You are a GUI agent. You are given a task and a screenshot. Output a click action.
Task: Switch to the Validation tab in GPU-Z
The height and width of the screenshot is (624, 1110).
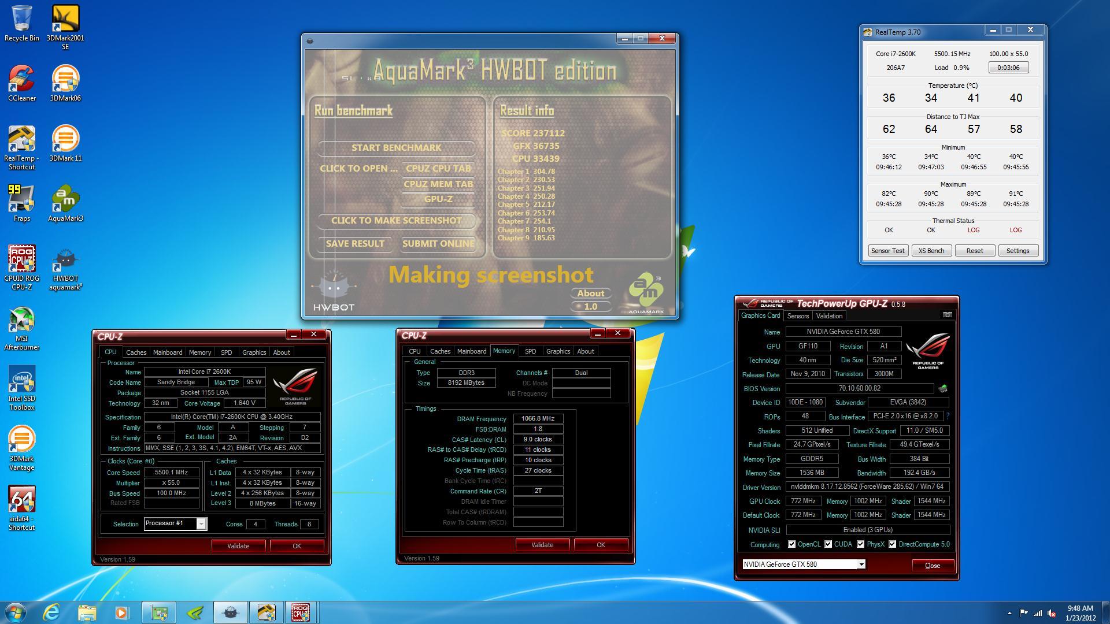[829, 316]
